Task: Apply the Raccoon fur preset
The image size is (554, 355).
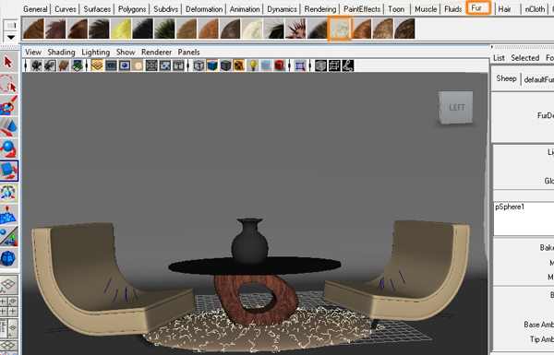Action: (318, 29)
